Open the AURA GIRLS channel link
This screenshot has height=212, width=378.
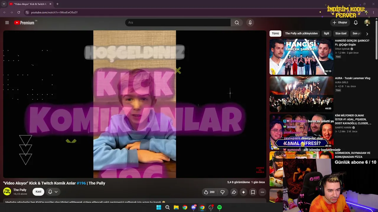pos(341,82)
